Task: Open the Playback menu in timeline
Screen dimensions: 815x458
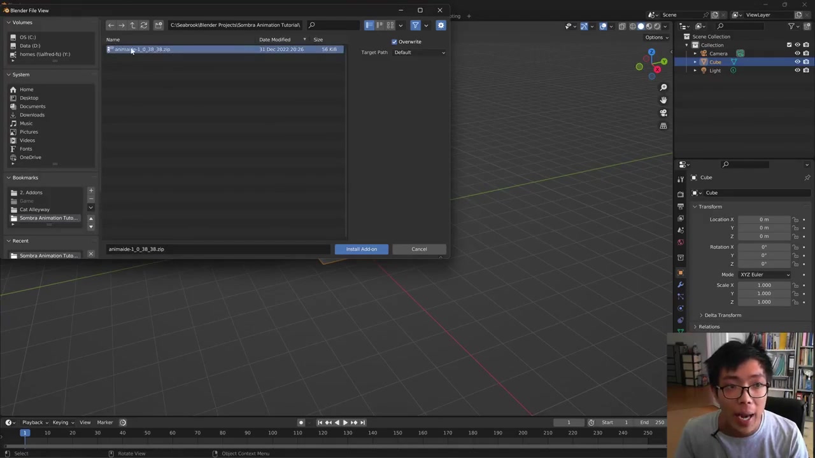Action: (x=32, y=422)
